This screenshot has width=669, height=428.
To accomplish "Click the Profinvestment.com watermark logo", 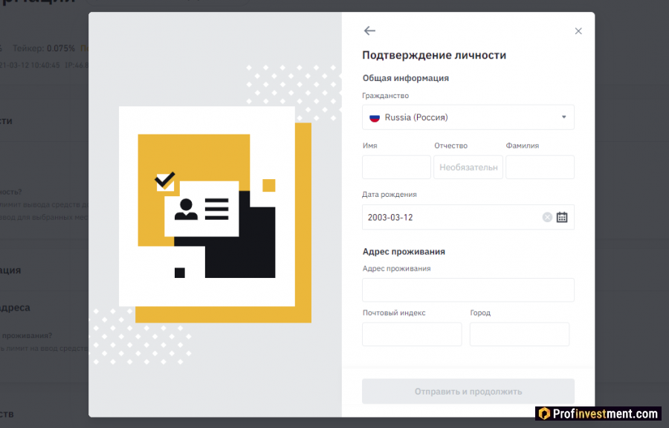I will point(598,413).
